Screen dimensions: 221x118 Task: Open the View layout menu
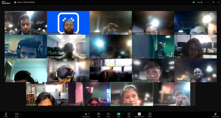199,2
